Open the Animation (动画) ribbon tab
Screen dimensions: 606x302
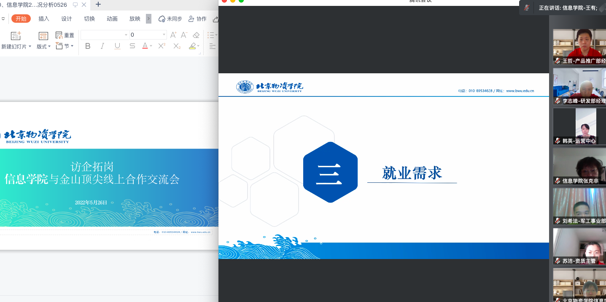pyautogui.click(x=112, y=19)
